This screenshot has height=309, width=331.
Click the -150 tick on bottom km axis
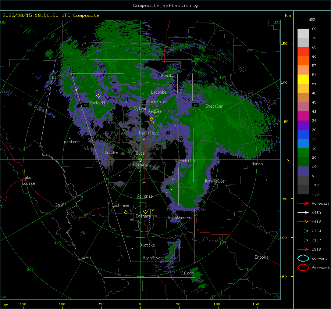pyautogui.click(x=22, y=304)
